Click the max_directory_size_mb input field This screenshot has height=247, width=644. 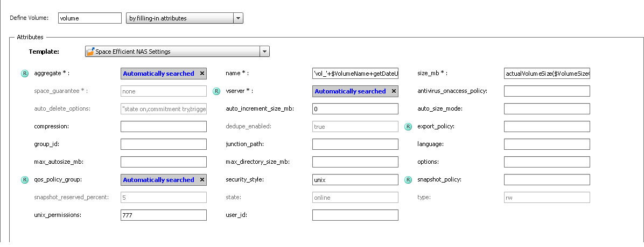point(355,162)
